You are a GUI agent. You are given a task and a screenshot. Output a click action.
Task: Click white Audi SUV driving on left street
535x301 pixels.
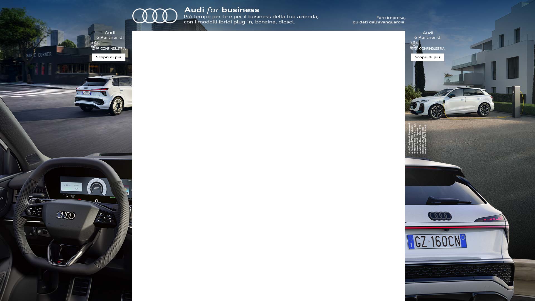(104, 95)
